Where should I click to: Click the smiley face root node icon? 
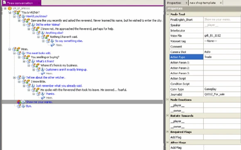(x=10, y=8)
